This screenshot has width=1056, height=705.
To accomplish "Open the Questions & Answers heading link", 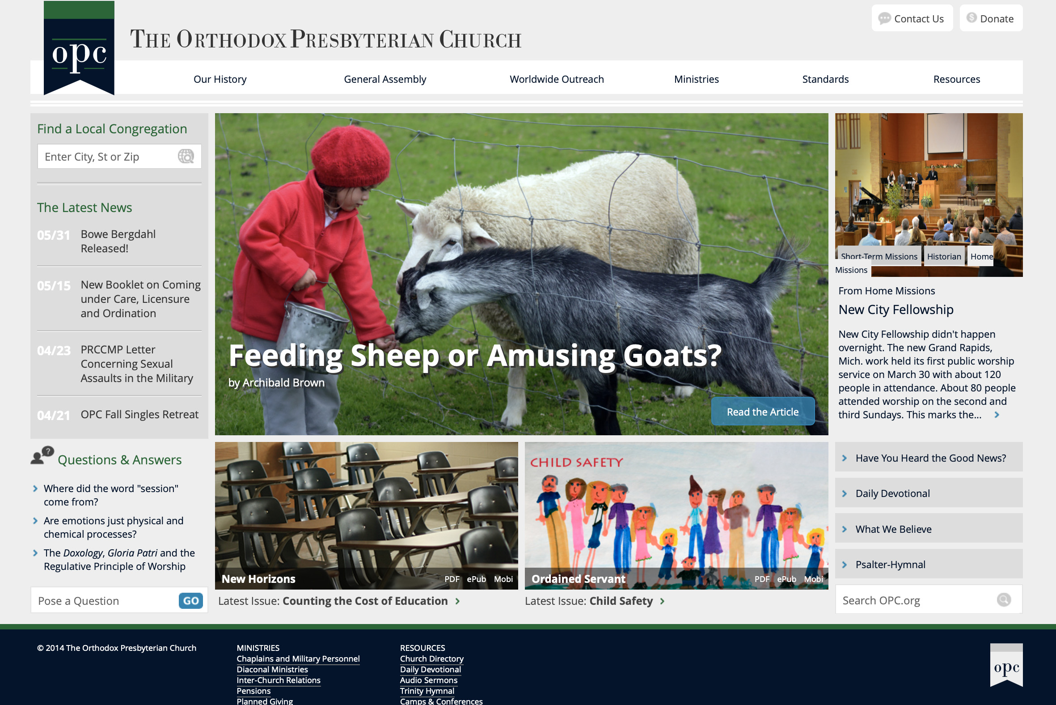I will point(119,459).
